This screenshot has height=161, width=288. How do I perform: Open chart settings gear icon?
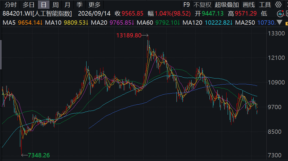[278, 4]
